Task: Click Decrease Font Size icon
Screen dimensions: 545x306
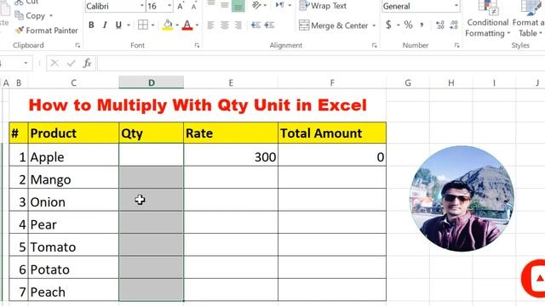Action: pos(194,6)
